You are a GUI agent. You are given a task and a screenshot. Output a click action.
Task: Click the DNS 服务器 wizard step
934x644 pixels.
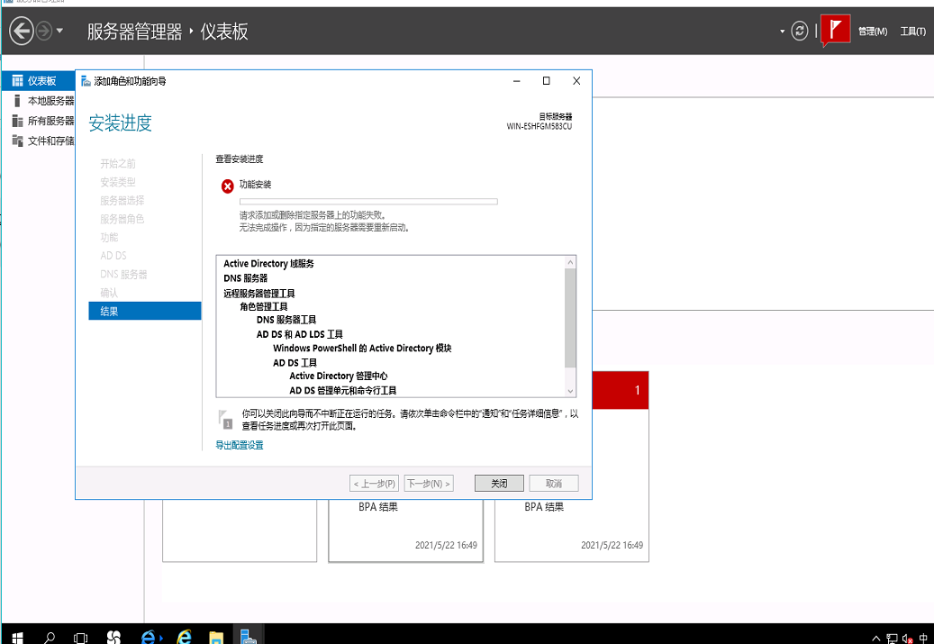point(123,275)
